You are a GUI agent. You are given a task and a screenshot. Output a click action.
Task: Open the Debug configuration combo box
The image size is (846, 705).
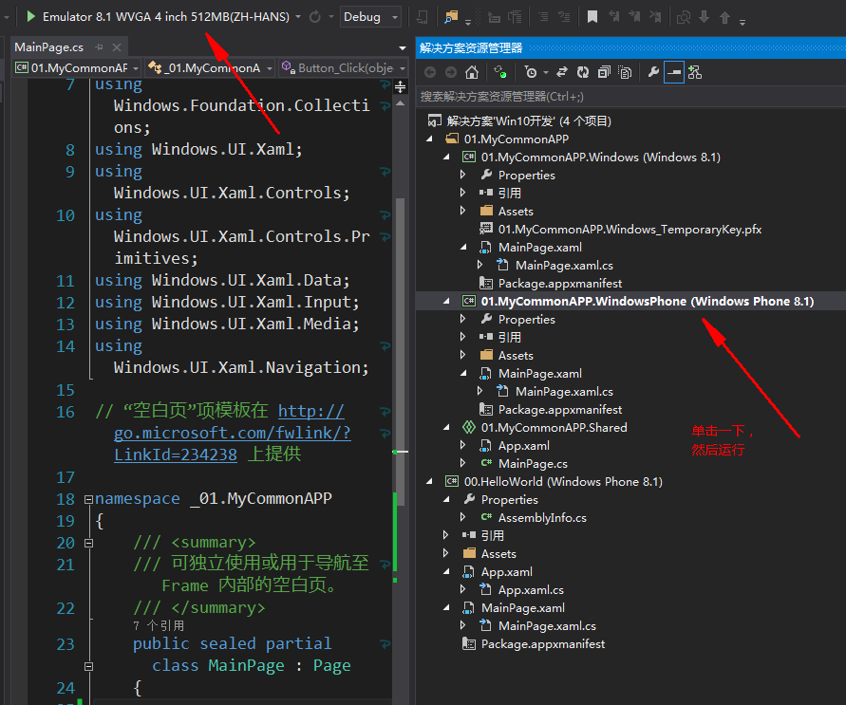click(x=370, y=17)
